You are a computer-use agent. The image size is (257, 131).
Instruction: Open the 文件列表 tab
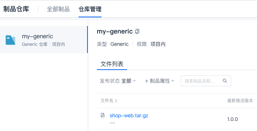pos(112,64)
